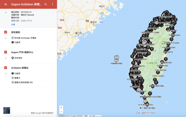Select 快充版 GoCharger 充電站 legend item
The height and width of the screenshot is (117, 186).
pos(25,38)
